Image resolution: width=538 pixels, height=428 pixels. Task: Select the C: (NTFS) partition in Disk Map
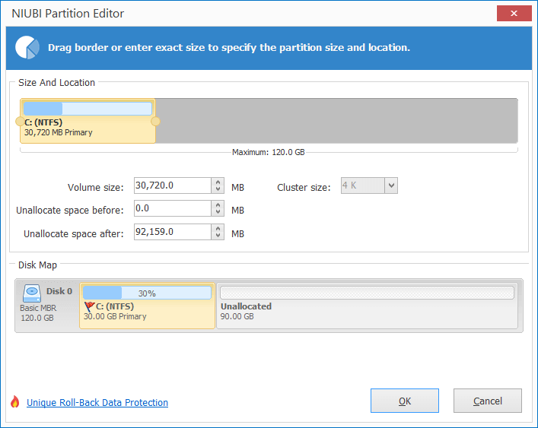click(147, 306)
